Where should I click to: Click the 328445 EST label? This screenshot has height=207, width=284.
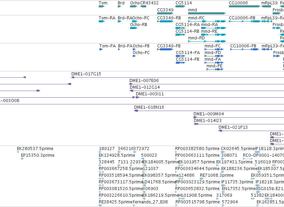pos(106,162)
